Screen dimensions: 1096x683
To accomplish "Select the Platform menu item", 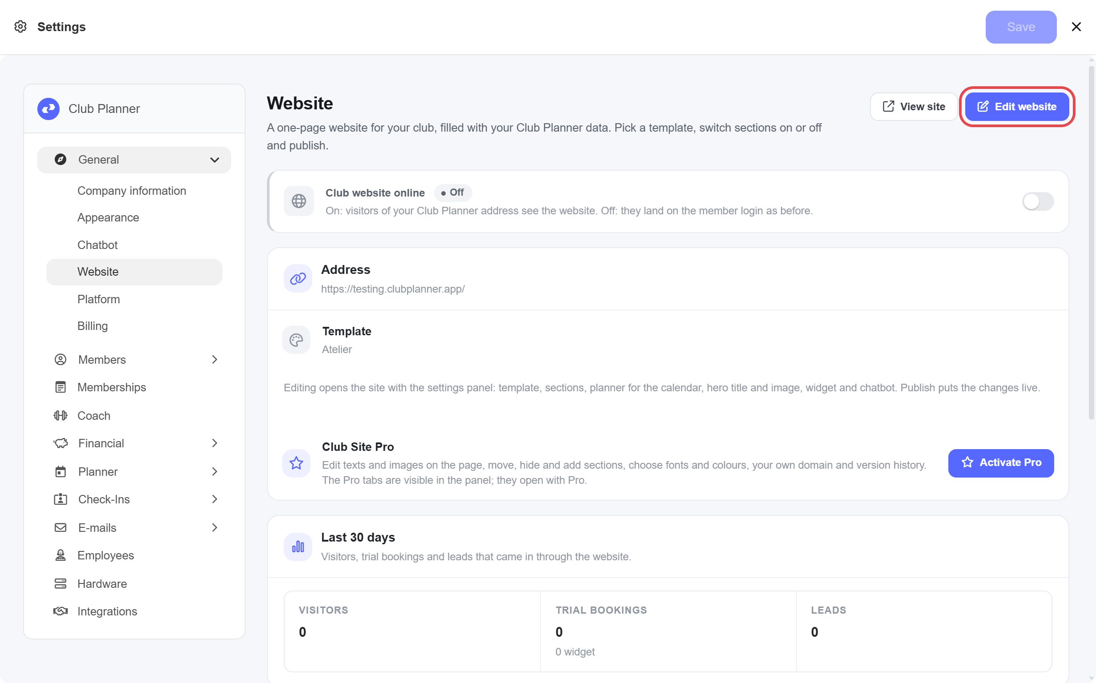I will tap(134, 299).
